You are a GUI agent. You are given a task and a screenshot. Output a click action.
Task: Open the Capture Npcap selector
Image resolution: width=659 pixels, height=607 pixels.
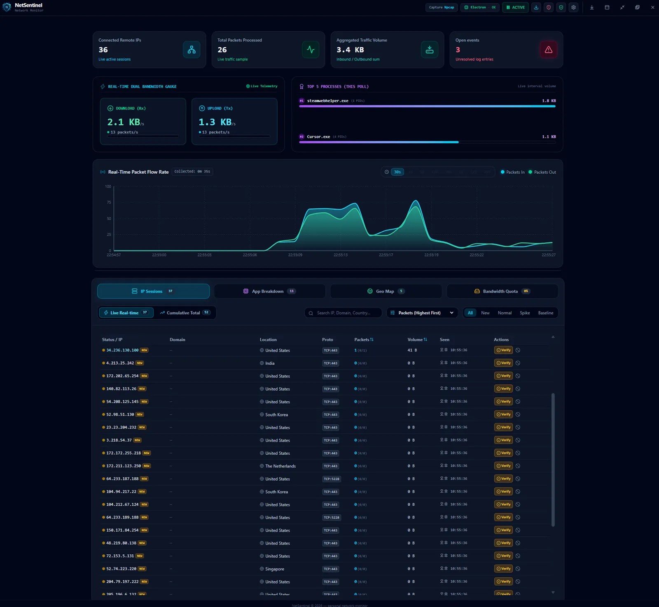click(x=442, y=7)
